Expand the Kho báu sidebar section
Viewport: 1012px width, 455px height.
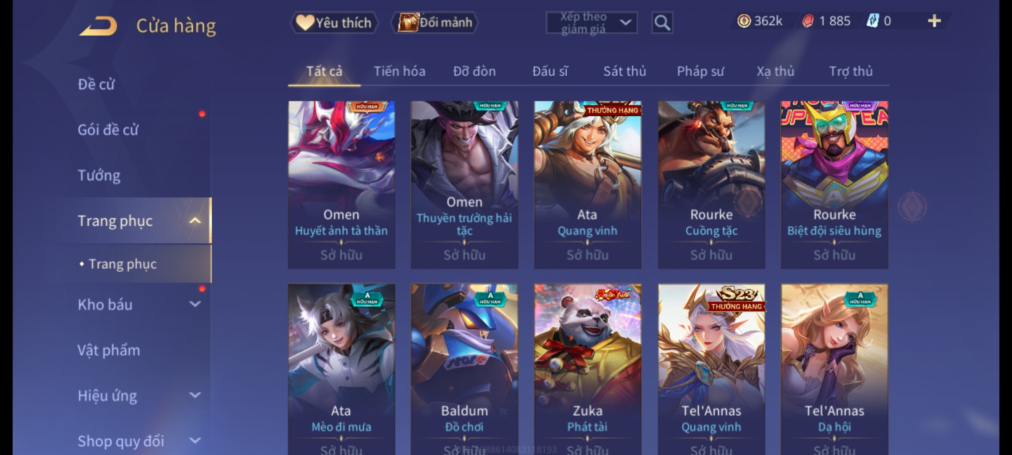pyautogui.click(x=195, y=304)
